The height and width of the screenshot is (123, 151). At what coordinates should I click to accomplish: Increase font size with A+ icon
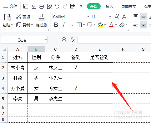(117, 17)
